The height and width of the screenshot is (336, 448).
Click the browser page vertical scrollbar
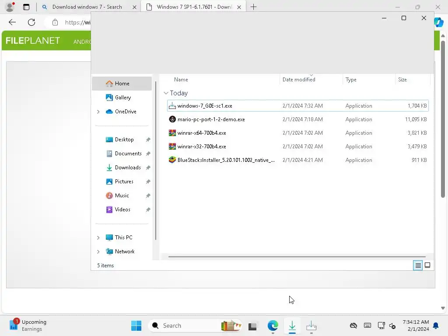(x=443, y=119)
